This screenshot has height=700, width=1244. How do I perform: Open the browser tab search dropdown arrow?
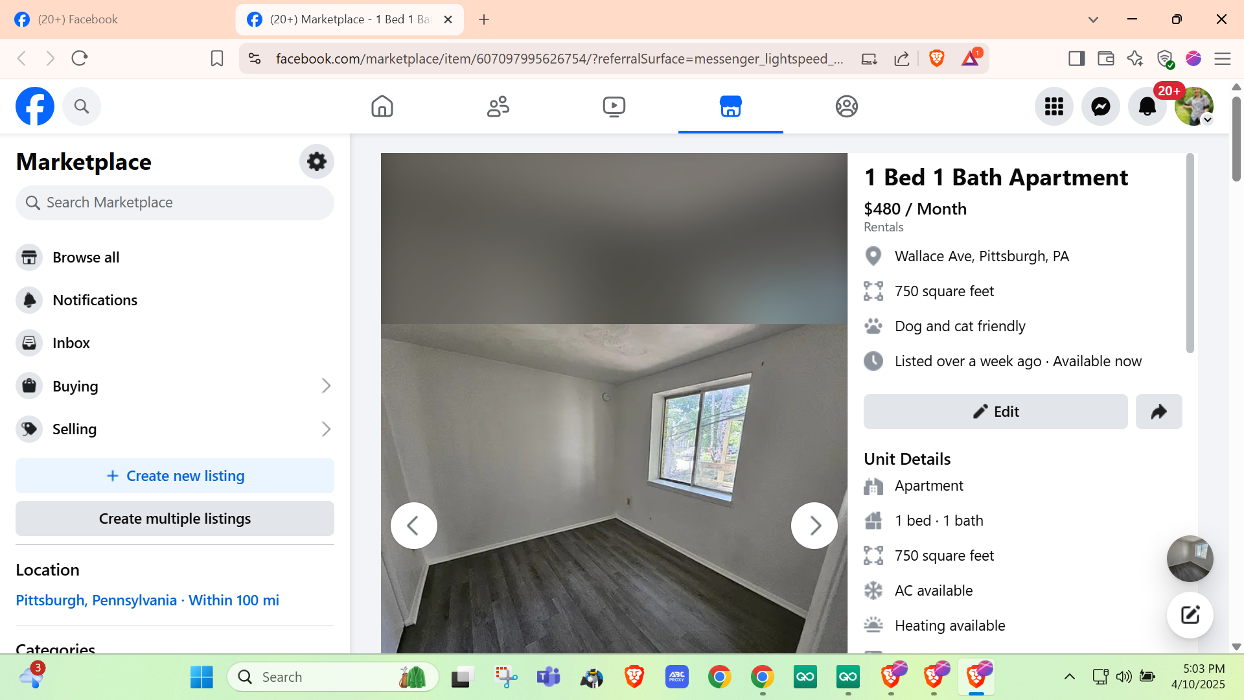coord(1093,19)
